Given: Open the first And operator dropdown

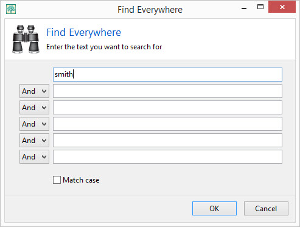Looking at the screenshot, I should pyautogui.click(x=34, y=91).
